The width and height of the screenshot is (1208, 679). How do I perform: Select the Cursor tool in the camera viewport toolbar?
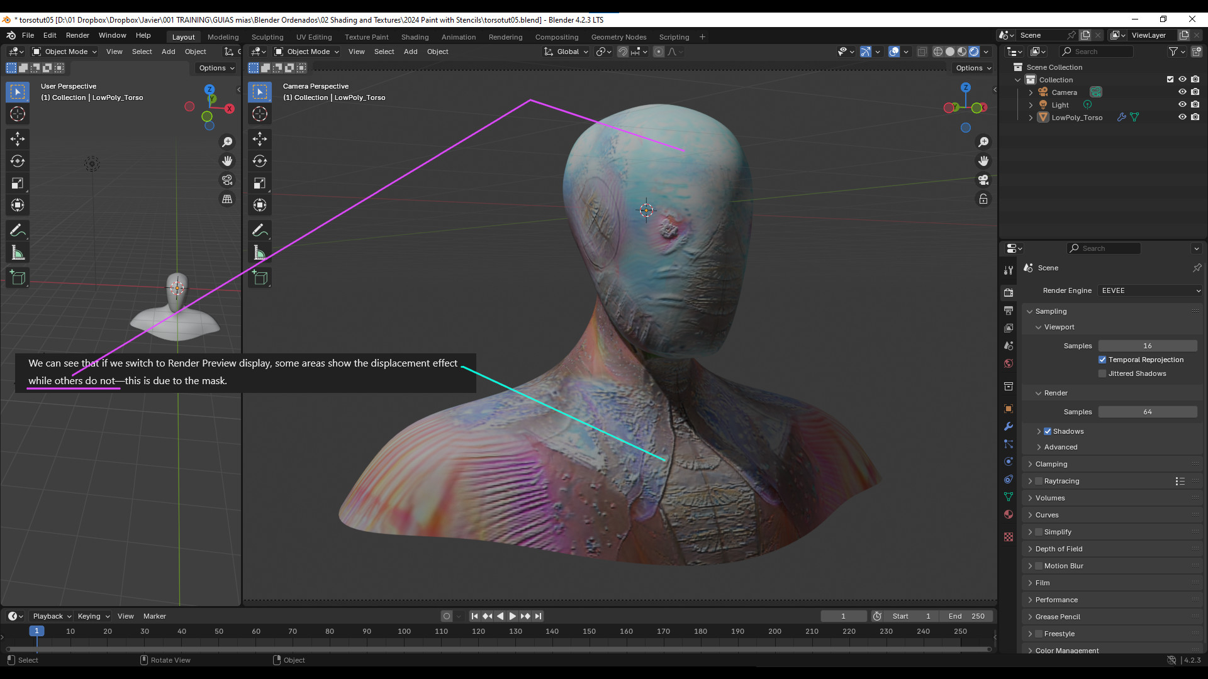click(260, 114)
